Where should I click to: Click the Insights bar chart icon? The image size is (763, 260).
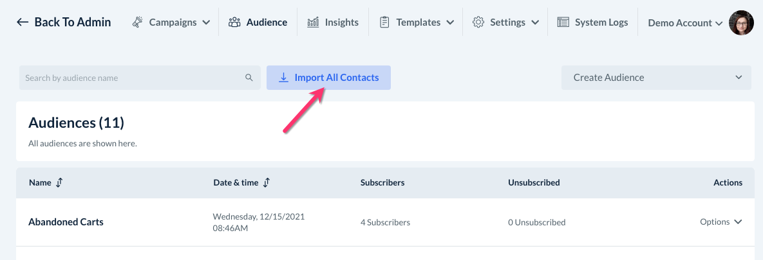click(x=313, y=22)
